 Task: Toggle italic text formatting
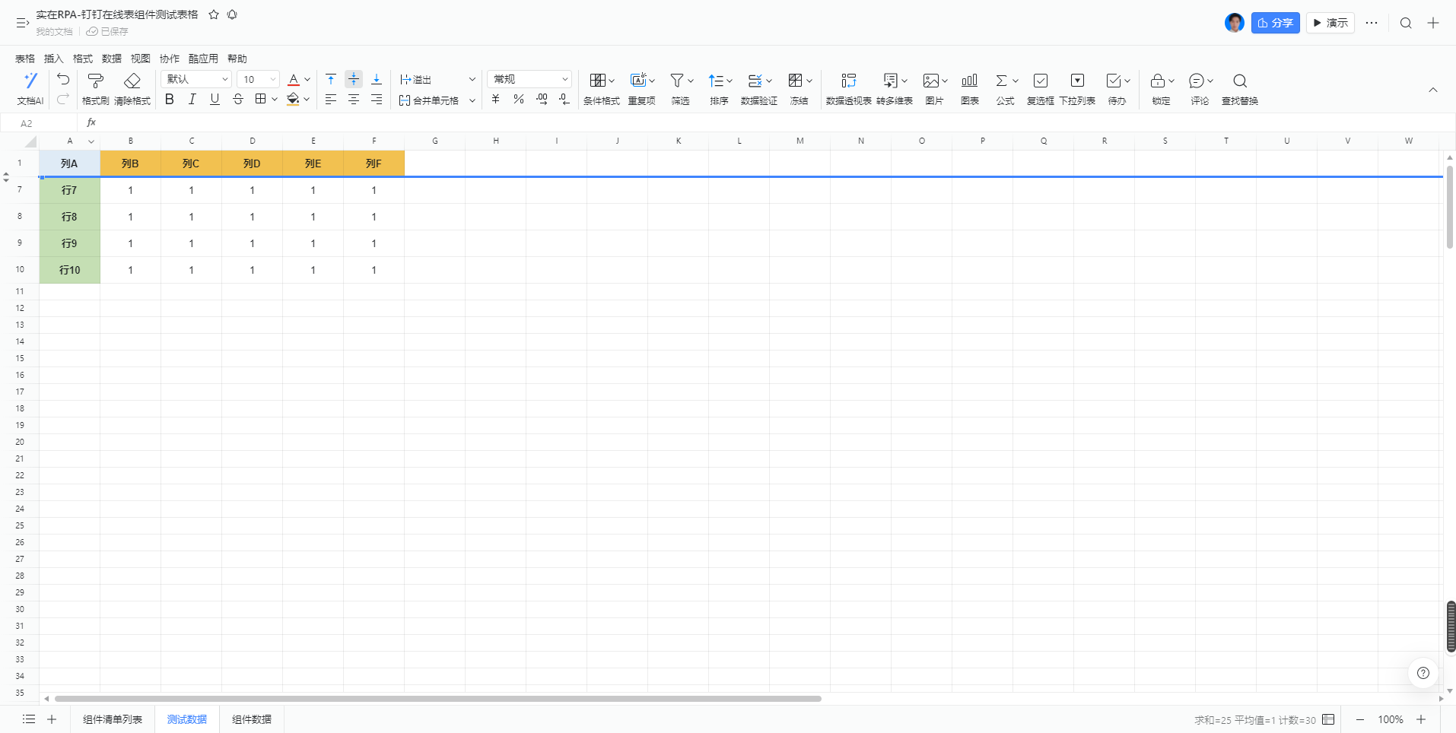click(x=192, y=100)
